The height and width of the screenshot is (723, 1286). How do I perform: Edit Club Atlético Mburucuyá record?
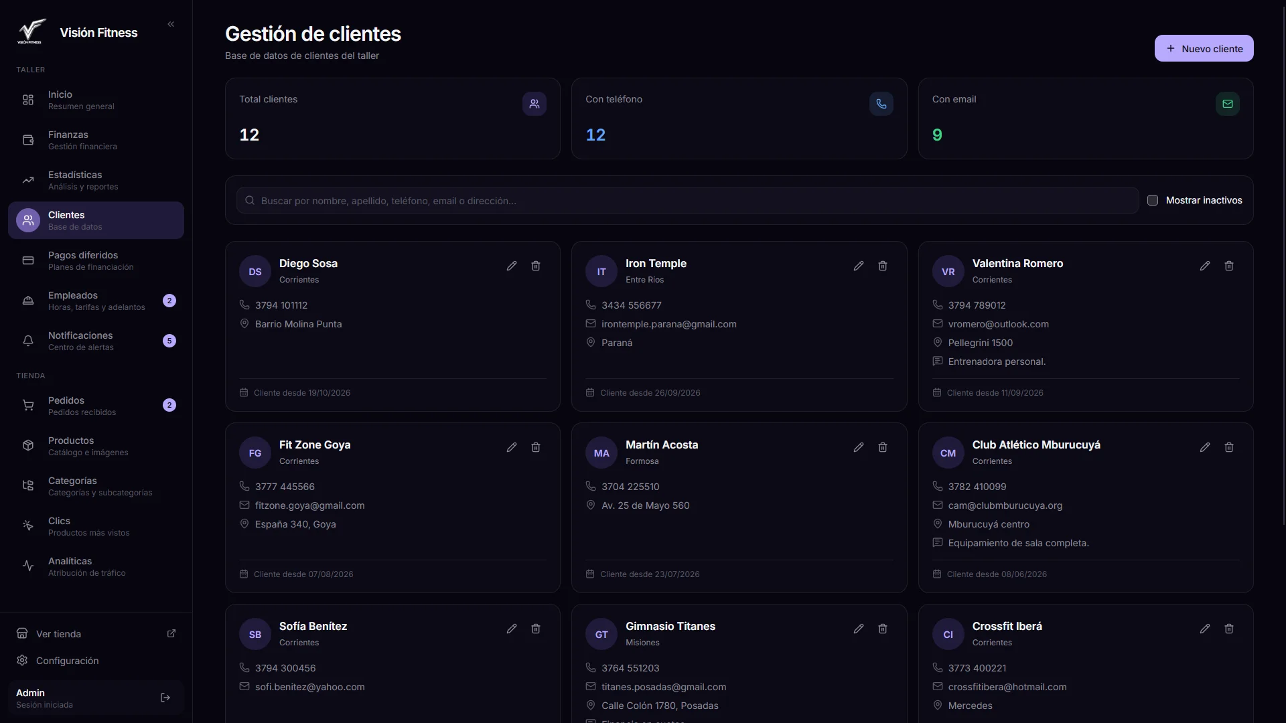coord(1205,447)
